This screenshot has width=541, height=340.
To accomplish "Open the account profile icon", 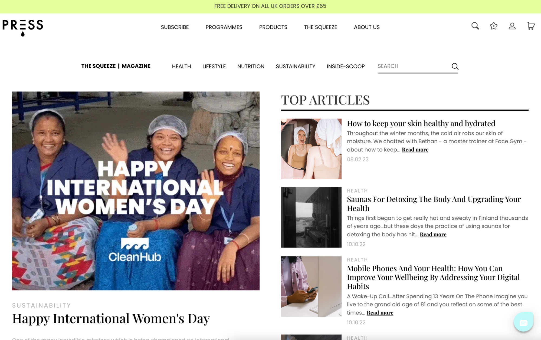I will 512,27.
